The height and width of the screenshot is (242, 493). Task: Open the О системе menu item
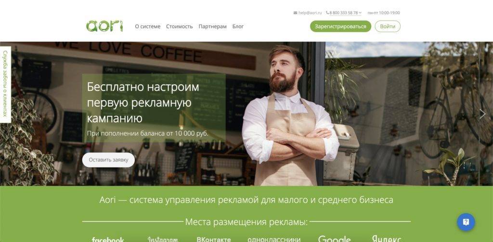coord(148,26)
